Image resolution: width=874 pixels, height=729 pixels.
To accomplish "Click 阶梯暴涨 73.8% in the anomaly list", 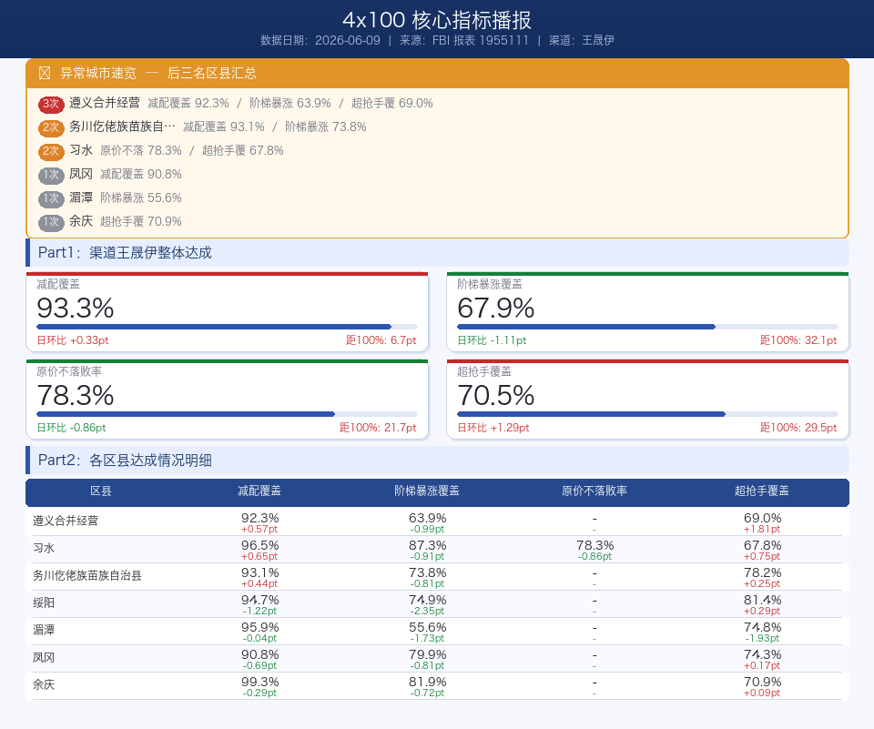I will [326, 127].
